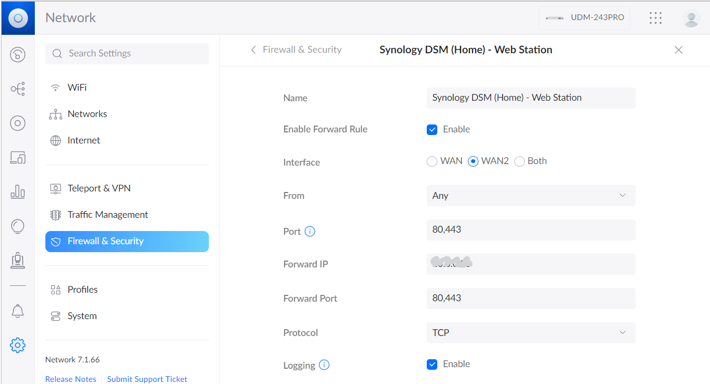Disable the Logging checkbox
Image resolution: width=710 pixels, height=384 pixels.
point(432,364)
